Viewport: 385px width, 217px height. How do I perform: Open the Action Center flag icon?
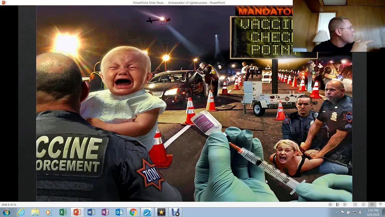coord(343,212)
